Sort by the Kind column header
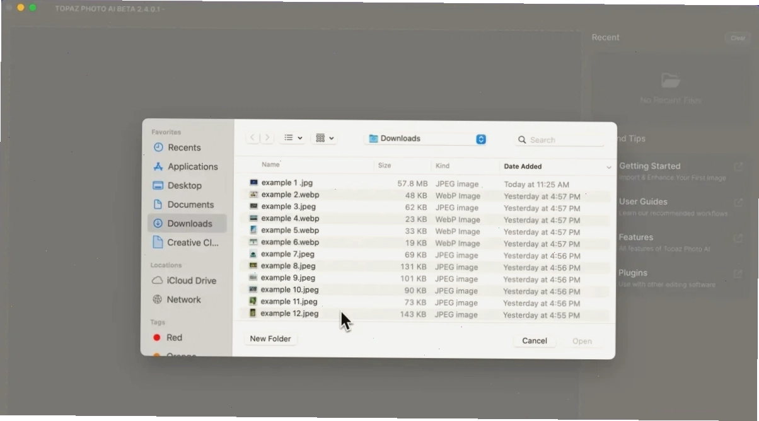 pyautogui.click(x=443, y=166)
